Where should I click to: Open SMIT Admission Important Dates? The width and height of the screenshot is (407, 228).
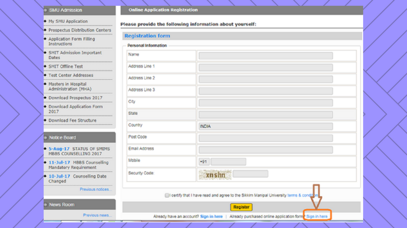click(x=75, y=55)
